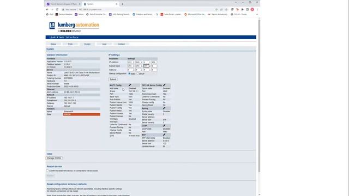Edit MQTT Config with its pencil icon
349x196 pixels.
130,85
